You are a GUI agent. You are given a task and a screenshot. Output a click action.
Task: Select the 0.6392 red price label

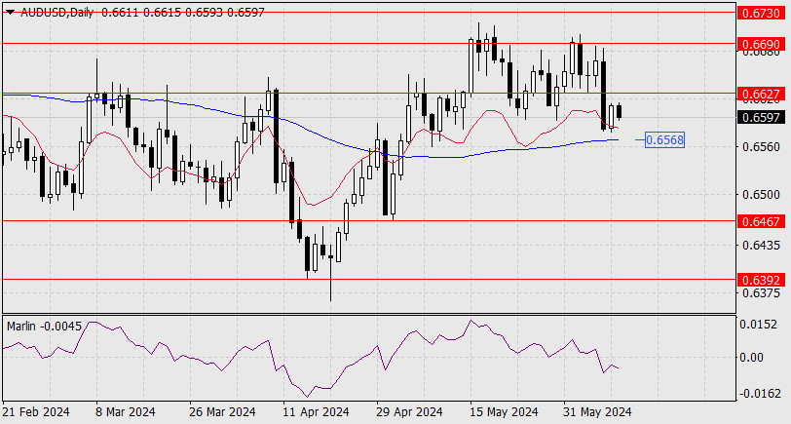[761, 280]
